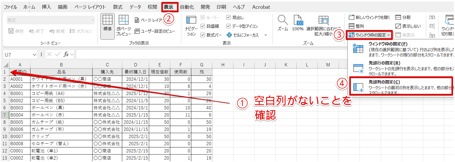Open the 表示 tab
Screen dimensions: 455x162
tap(169, 7)
